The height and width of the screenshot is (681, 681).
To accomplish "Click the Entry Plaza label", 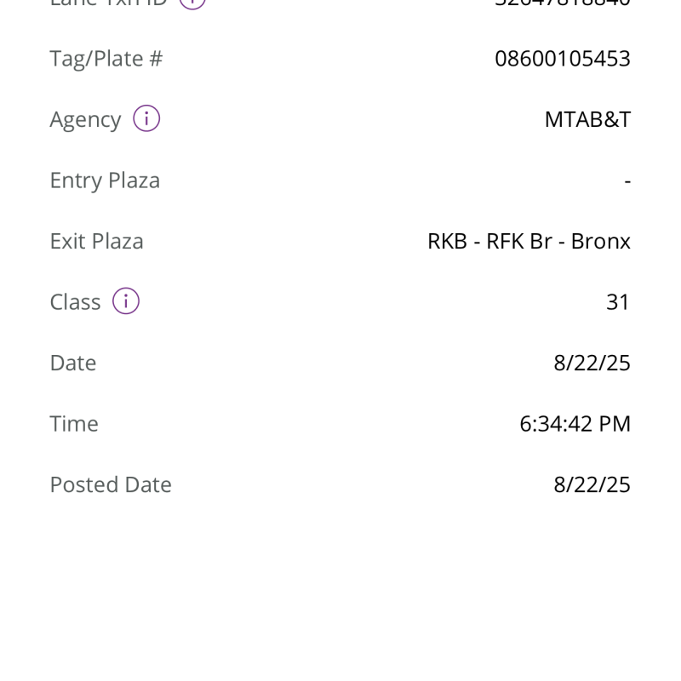I will 105,180.
